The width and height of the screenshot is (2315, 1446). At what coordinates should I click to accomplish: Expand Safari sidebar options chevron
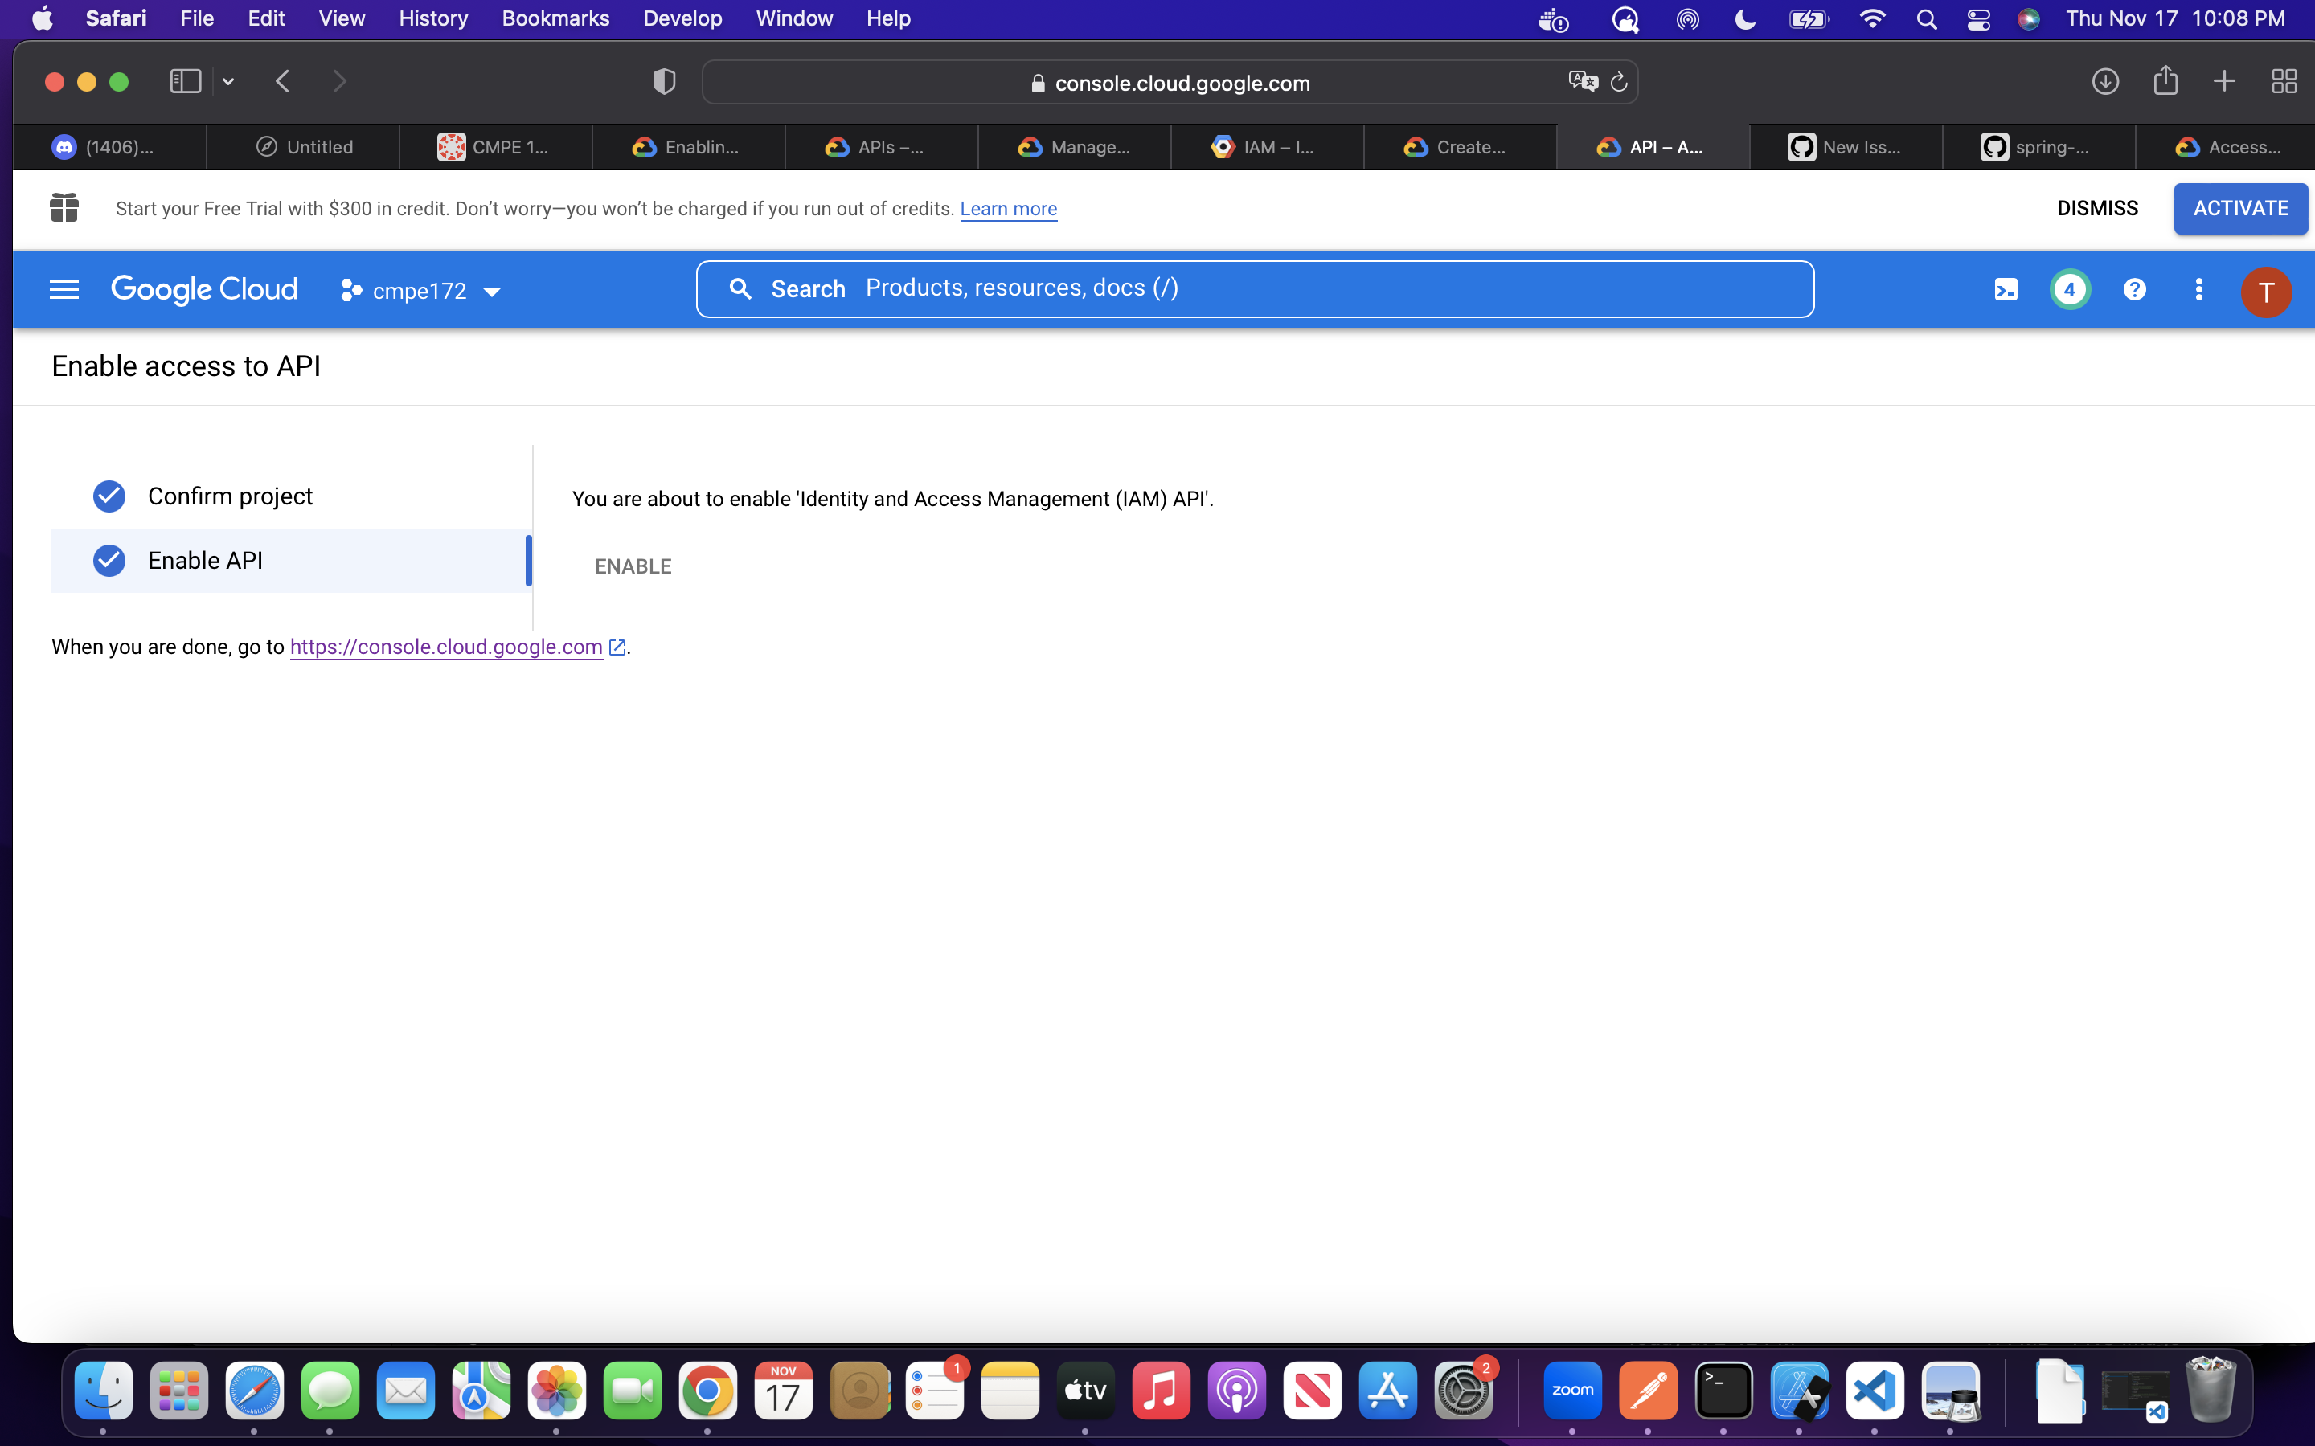(227, 82)
